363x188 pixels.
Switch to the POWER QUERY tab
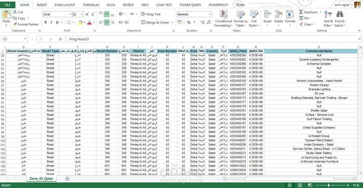pos(190,5)
